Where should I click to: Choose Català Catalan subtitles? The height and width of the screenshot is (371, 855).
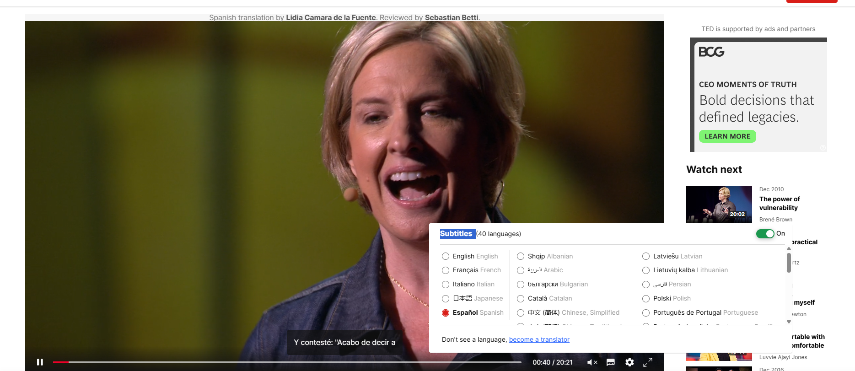coord(521,299)
